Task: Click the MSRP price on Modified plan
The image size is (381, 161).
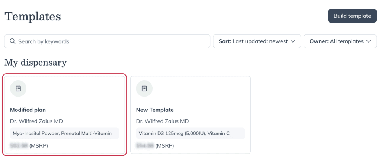Action: click(x=29, y=146)
